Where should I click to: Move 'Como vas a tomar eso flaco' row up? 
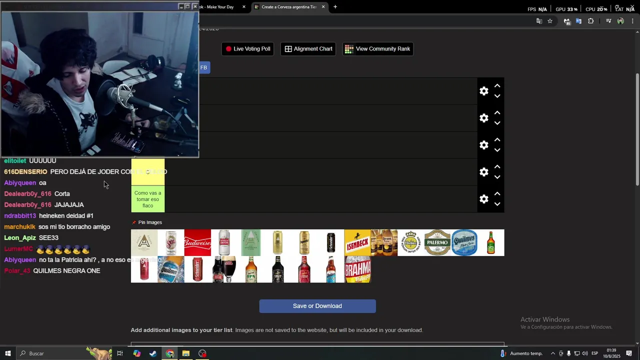tap(497, 194)
